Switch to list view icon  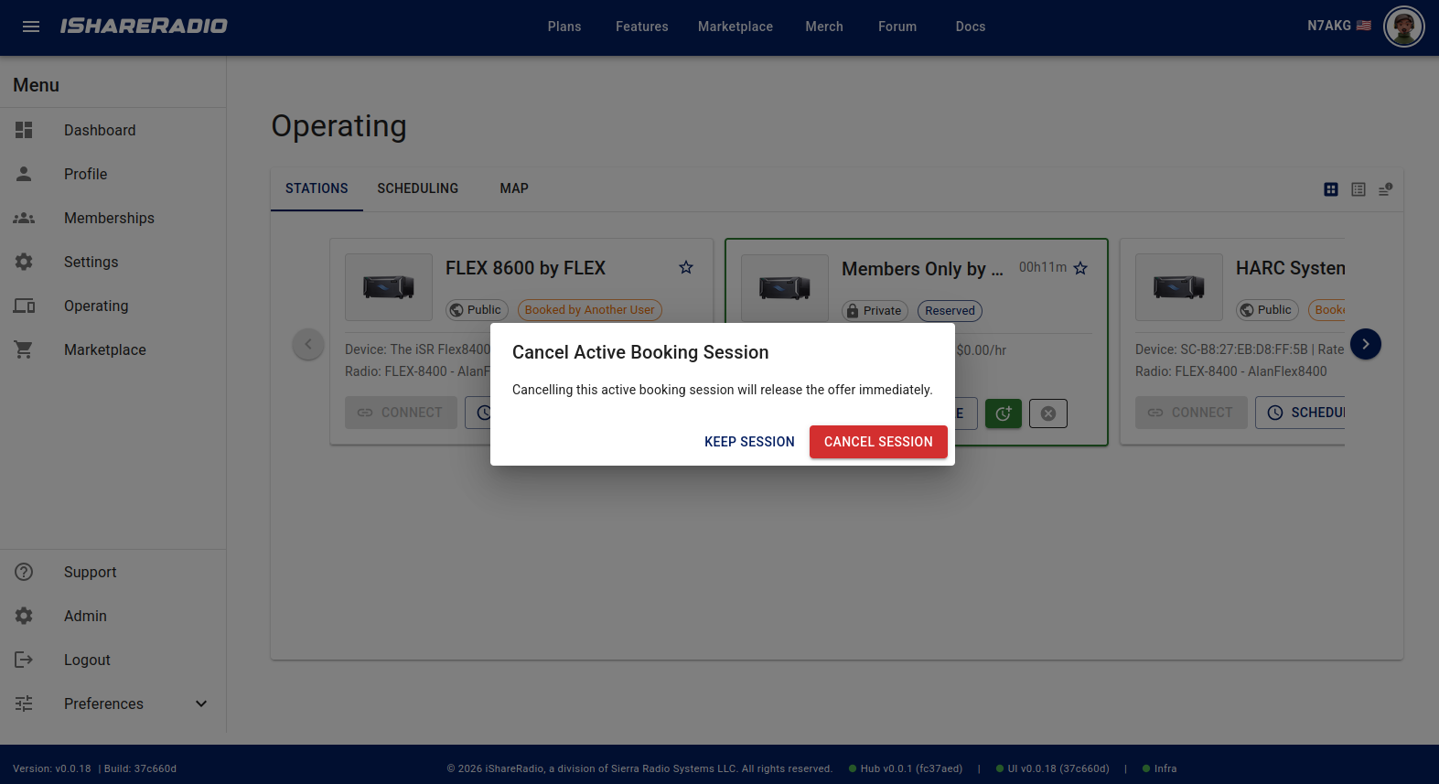pyautogui.click(x=1358, y=189)
